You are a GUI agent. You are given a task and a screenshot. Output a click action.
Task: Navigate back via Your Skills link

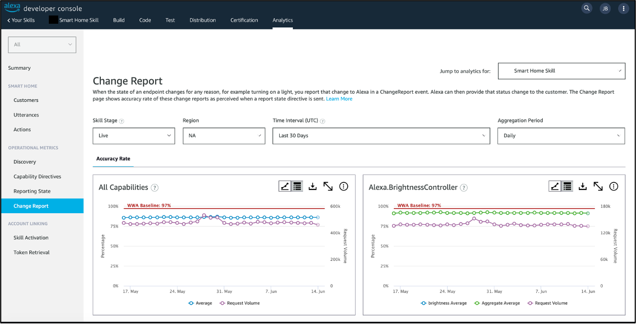[x=20, y=20]
